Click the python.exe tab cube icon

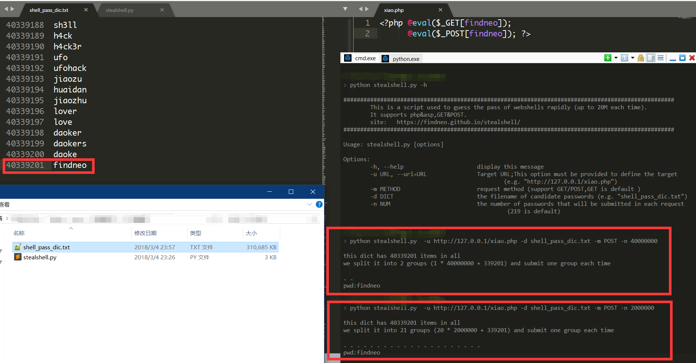385,59
